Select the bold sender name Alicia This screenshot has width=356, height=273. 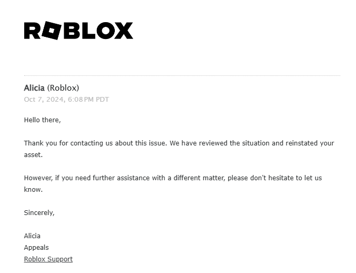pyautogui.click(x=34, y=88)
